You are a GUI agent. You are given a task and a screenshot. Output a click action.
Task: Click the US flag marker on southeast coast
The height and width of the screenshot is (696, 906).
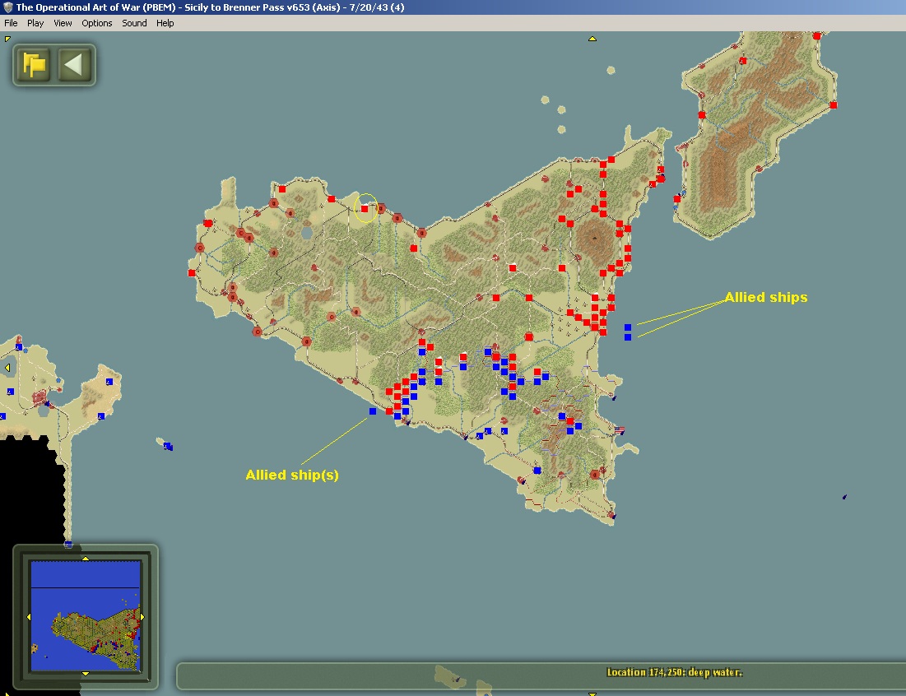pyautogui.click(x=620, y=430)
